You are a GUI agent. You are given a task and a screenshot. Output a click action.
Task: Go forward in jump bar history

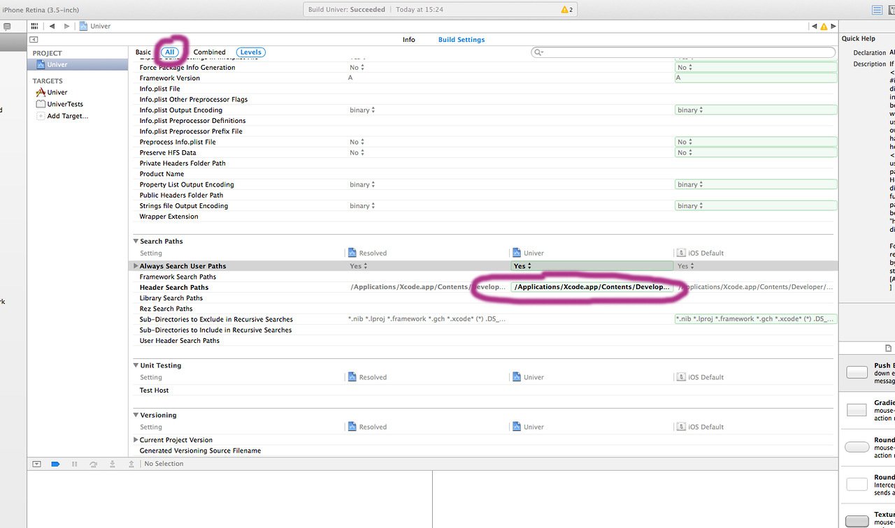[66, 26]
